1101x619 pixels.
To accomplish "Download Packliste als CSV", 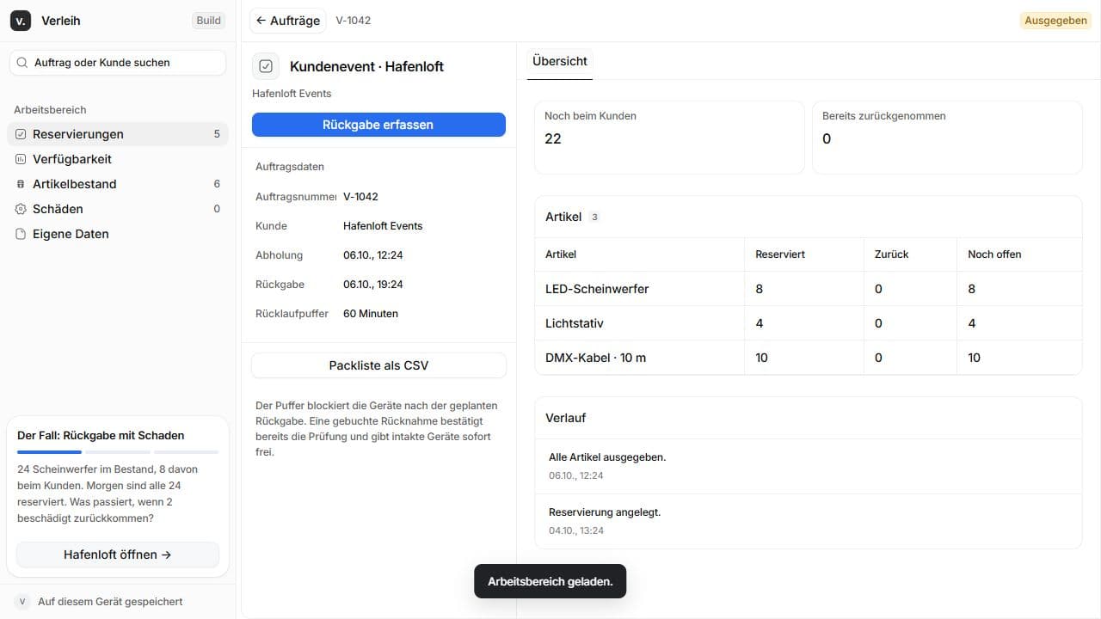I will click(378, 365).
